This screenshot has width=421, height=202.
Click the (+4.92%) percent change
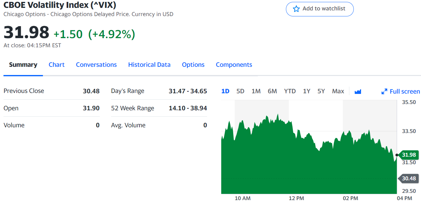111,34
